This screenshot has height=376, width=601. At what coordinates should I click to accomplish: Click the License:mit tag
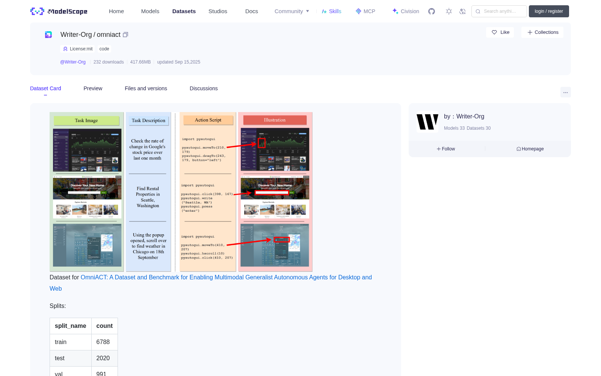[x=78, y=49]
